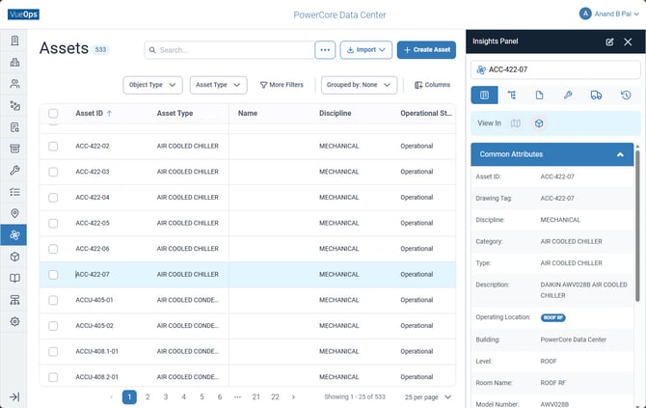
Task: Check the ACC-422-05 row checkbox
Action: pyautogui.click(x=53, y=224)
